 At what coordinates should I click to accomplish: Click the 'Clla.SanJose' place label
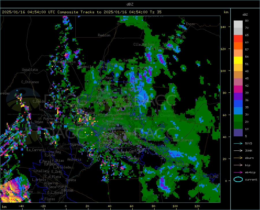tap(144, 44)
